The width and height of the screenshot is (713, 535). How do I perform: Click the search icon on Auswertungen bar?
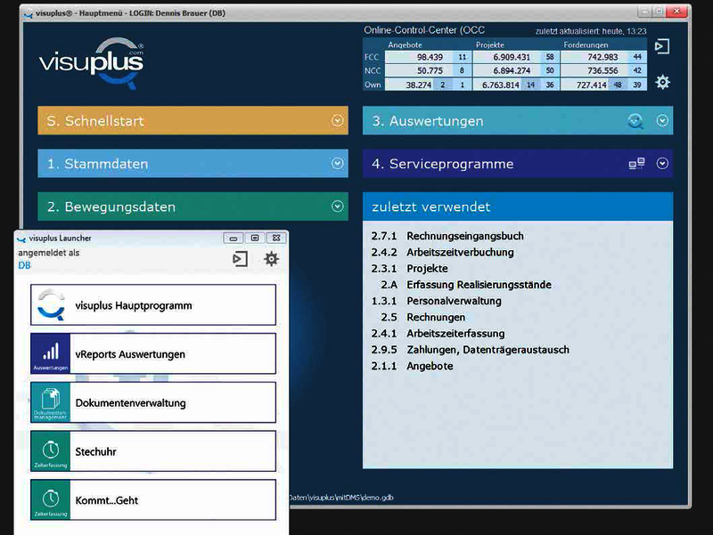point(635,121)
